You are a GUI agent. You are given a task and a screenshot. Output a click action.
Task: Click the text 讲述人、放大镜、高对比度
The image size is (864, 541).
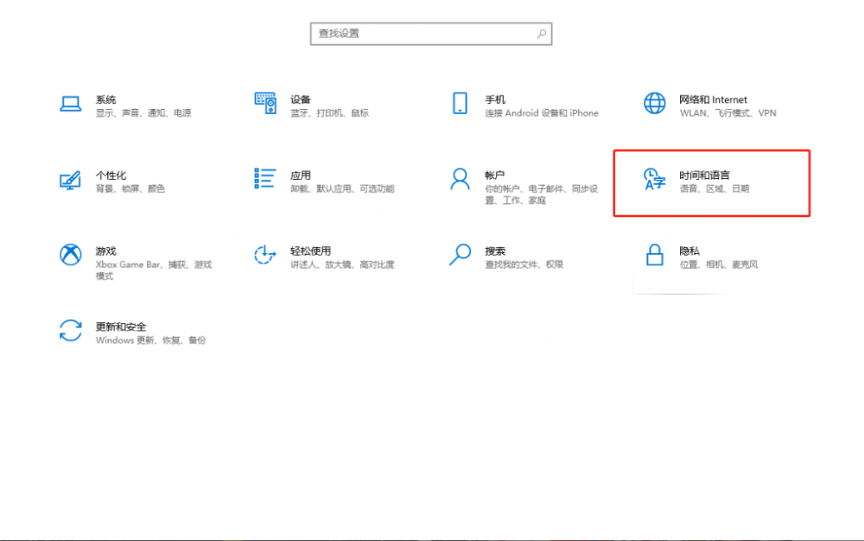click(x=342, y=264)
